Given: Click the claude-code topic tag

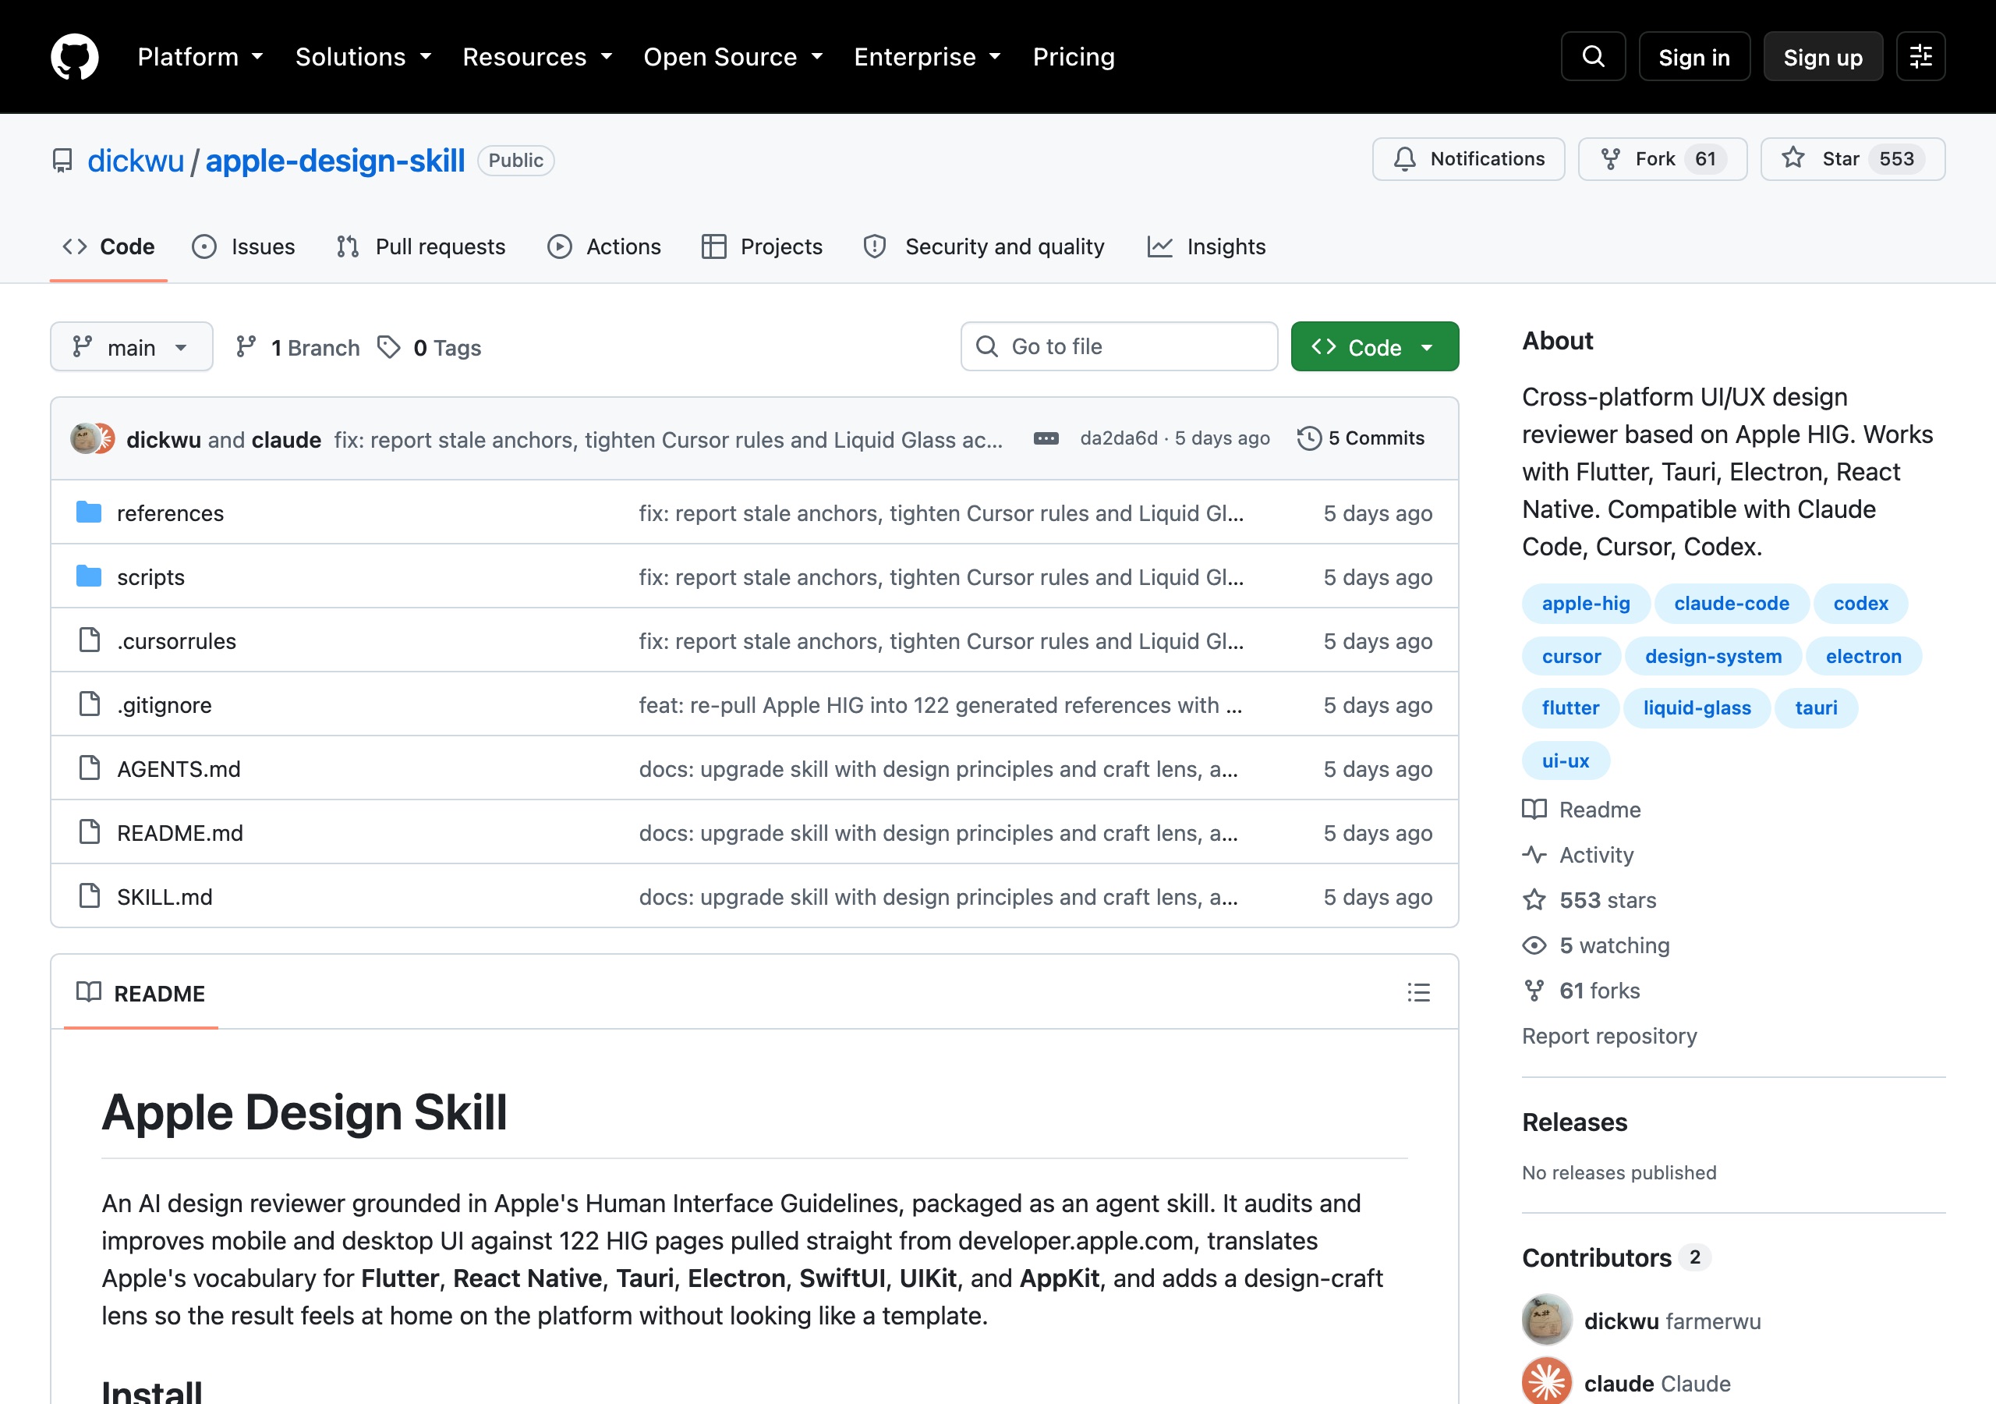Looking at the screenshot, I should tap(1731, 603).
